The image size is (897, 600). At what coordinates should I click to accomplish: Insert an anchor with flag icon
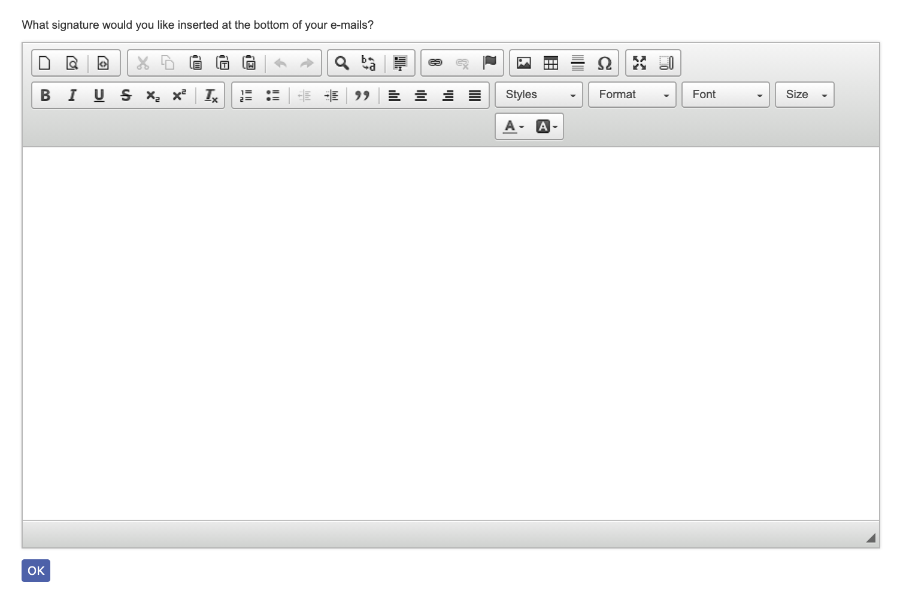(x=489, y=63)
